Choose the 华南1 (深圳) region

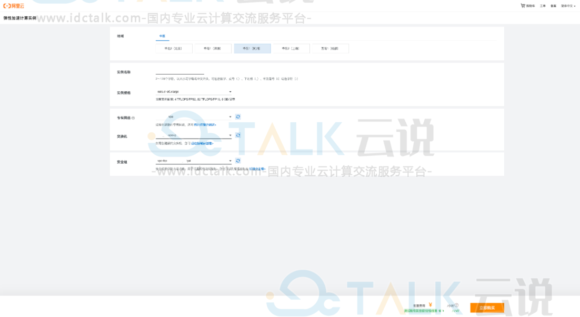[213, 48]
